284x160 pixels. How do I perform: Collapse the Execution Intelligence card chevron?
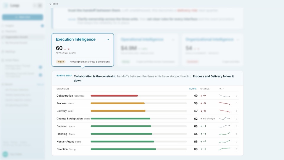(x=108, y=40)
